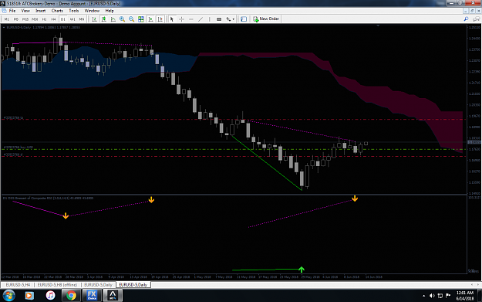The image size is (482, 302).
Task: Set timeframe to MN monthly
Action: 82,19
